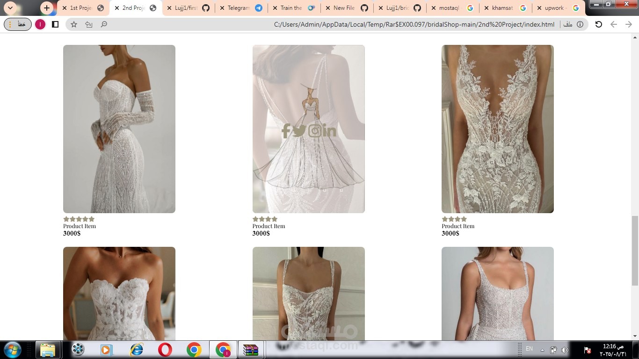View site info icon in address bar
The width and height of the screenshot is (639, 359).
[x=580, y=24]
